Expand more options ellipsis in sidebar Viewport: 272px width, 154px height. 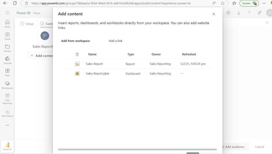[7, 125]
